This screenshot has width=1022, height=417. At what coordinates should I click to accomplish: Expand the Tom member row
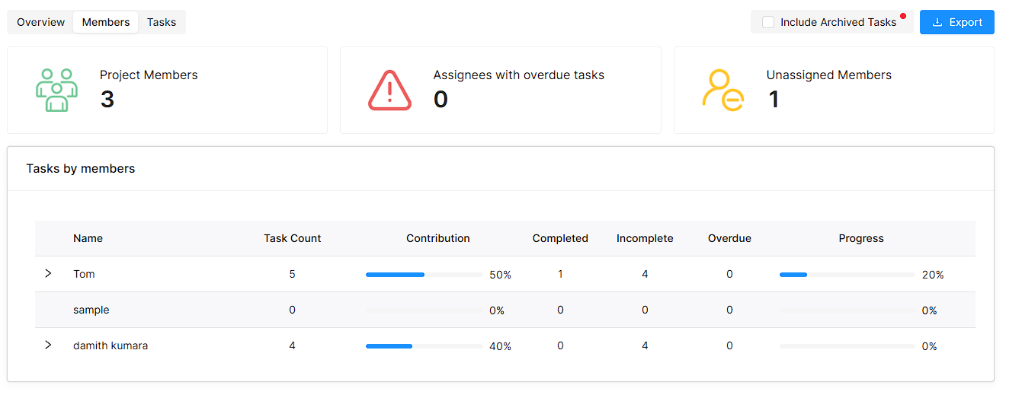coord(48,273)
